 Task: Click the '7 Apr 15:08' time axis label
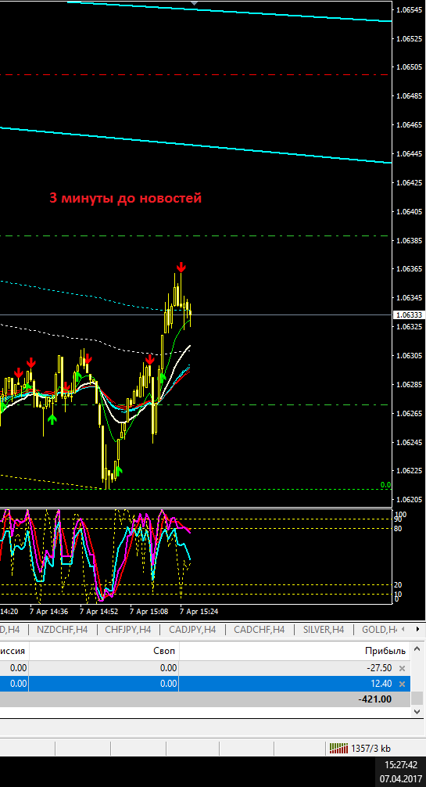coord(149,612)
